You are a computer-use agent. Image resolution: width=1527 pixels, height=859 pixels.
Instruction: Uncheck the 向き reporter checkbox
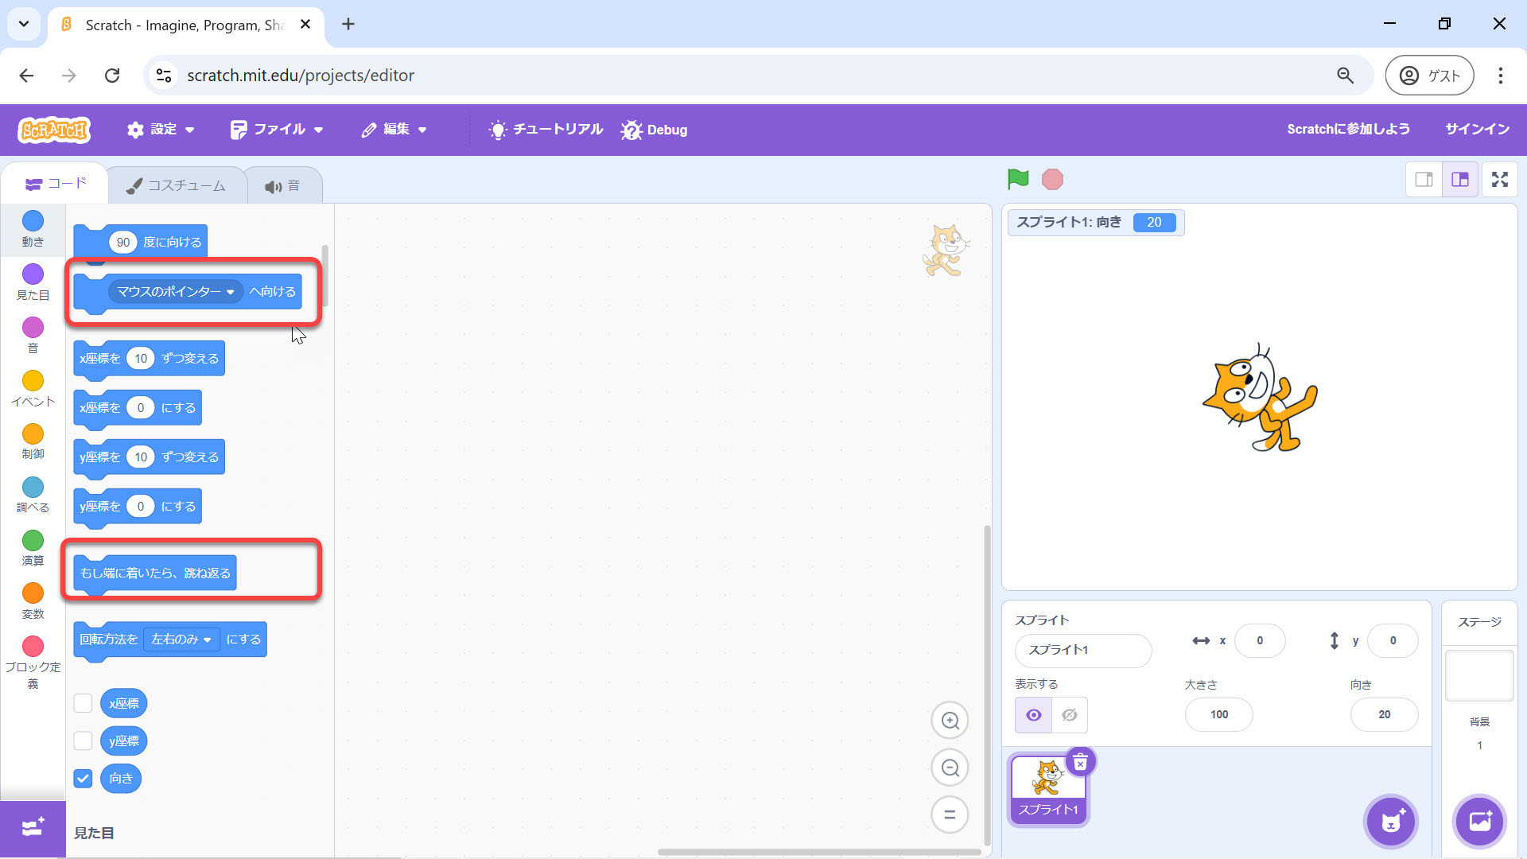point(83,778)
